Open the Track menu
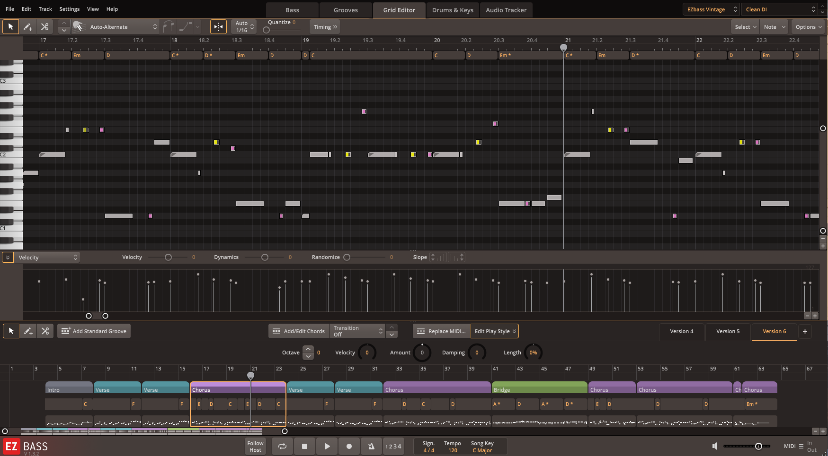 coord(45,9)
